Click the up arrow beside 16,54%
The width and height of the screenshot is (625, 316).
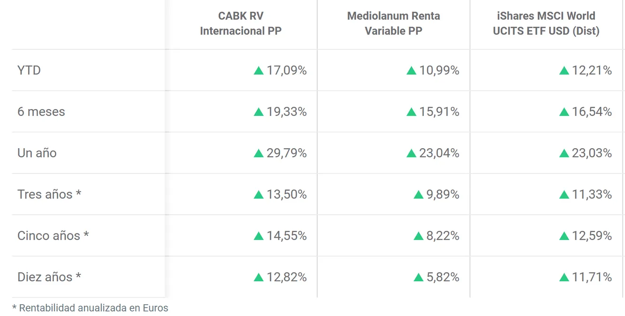564,112
